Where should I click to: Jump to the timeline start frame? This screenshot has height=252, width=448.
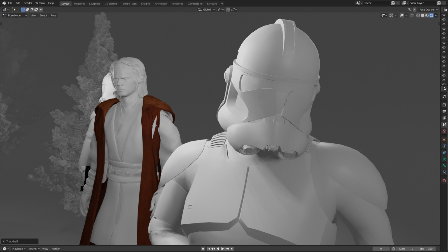pos(208,249)
